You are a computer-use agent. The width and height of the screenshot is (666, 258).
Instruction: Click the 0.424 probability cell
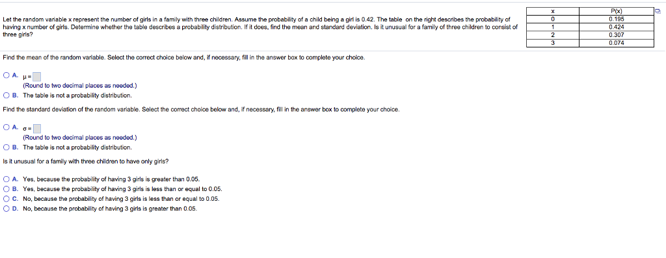[616, 27]
